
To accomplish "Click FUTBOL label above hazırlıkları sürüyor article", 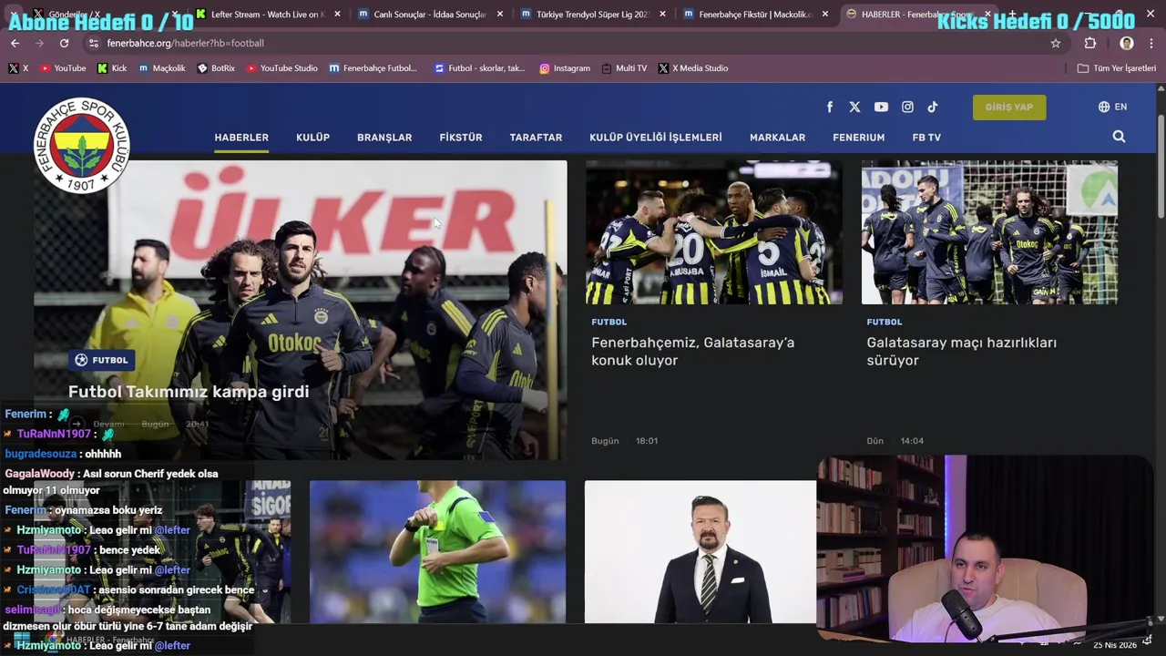I will (x=885, y=322).
